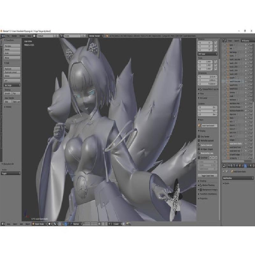Click the Item panel object name field

point(209,125)
